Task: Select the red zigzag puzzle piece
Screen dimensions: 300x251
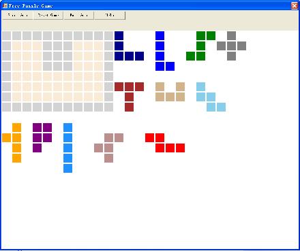Action: point(165,143)
